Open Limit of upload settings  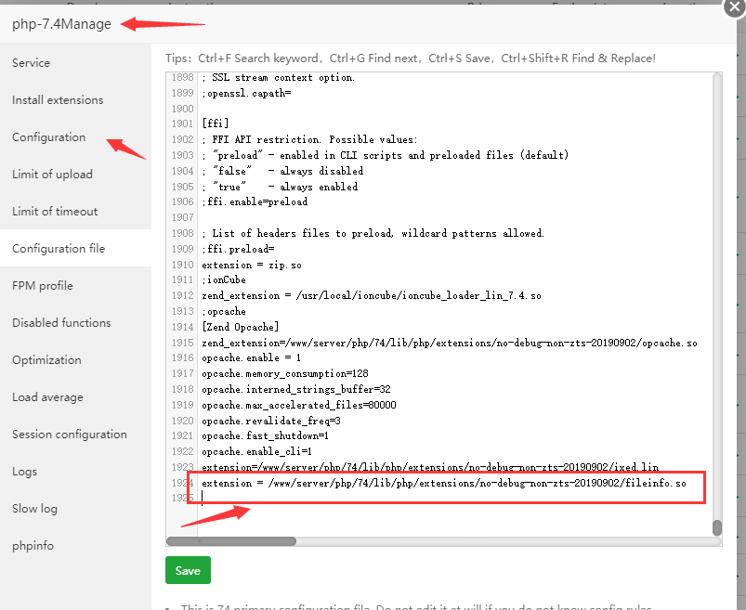(x=52, y=174)
